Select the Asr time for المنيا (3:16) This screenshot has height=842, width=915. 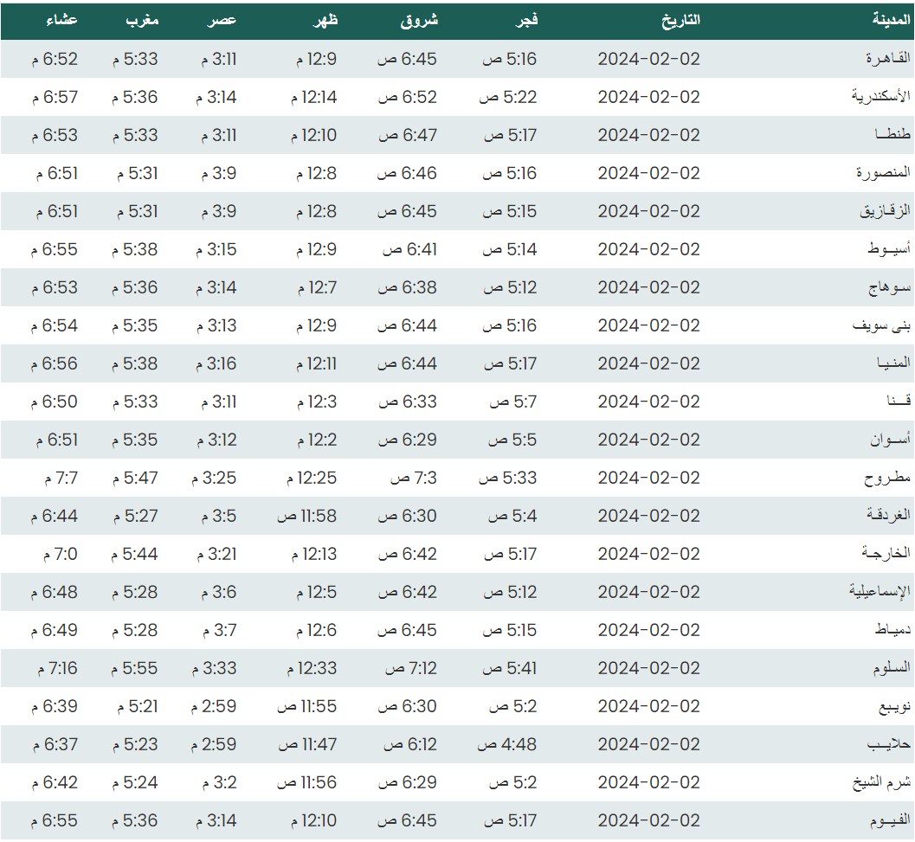[216, 363]
